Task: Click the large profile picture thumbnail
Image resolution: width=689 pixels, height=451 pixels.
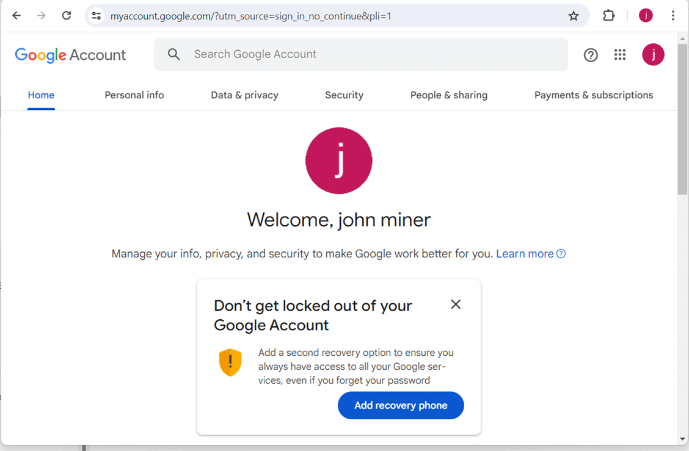Action: [339, 161]
